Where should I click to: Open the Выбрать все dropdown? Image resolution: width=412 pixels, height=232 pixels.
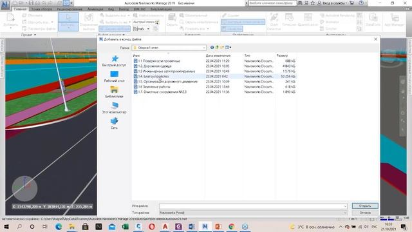click(129, 15)
